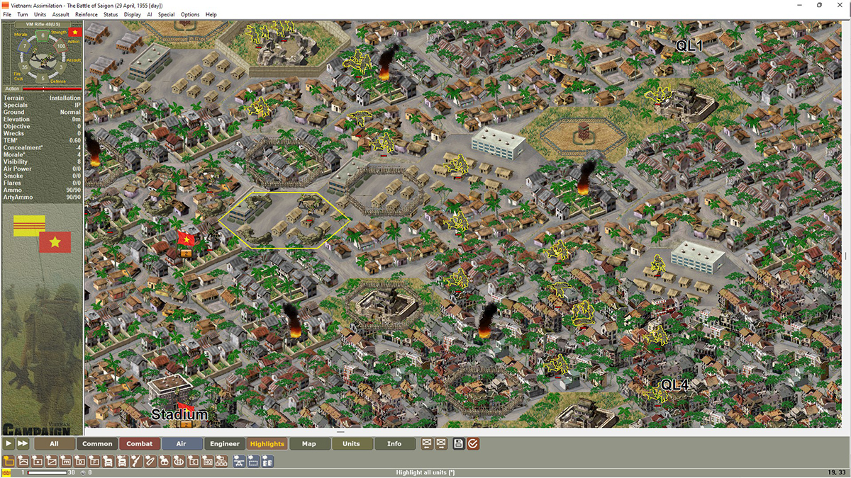Open the Assault menu

[x=60, y=14]
